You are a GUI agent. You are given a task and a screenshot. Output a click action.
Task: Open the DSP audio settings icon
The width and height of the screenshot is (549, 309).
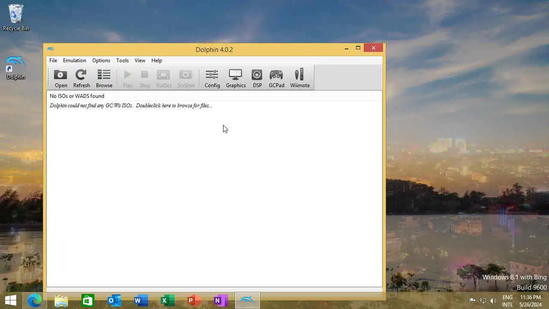(257, 79)
